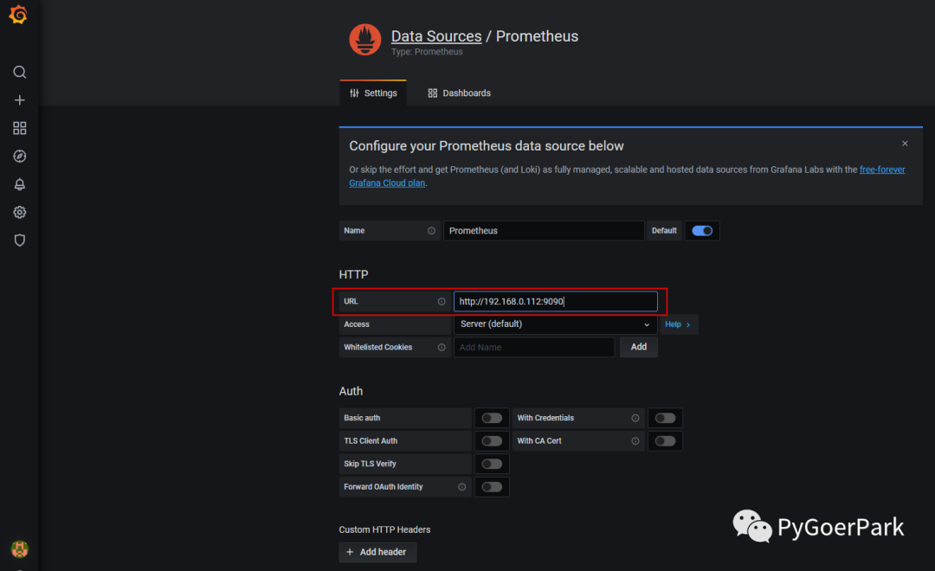
Task: Click the plus Create icon in sidebar
Action: tap(20, 100)
